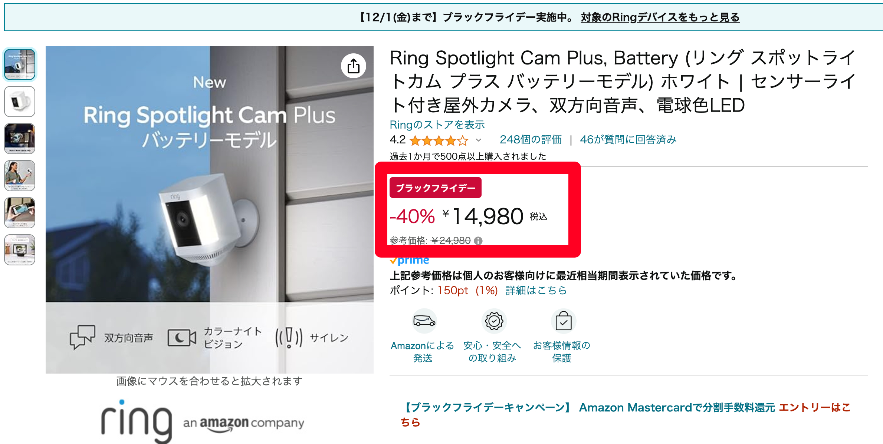Click the red ブラックフライデー deal badge
This screenshot has width=883, height=444.
435,188
